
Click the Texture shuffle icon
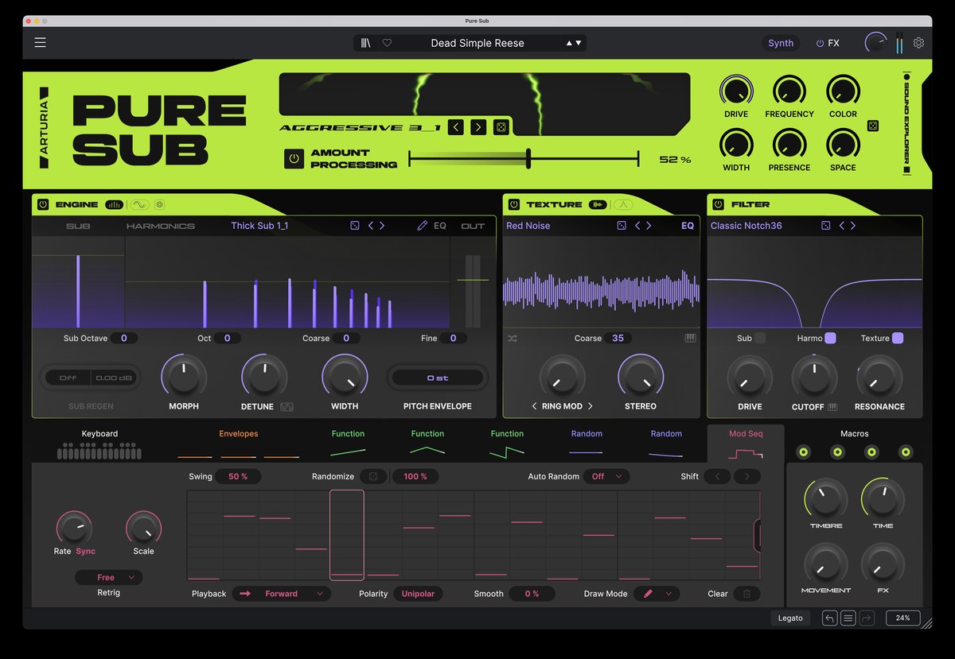tap(513, 338)
